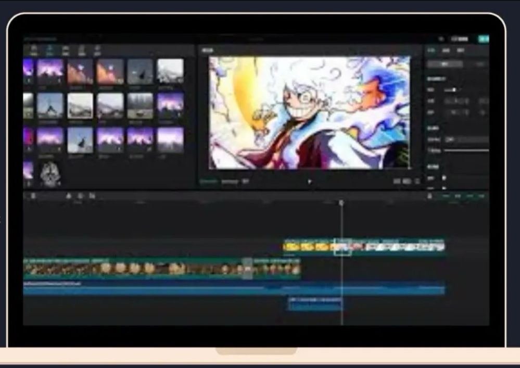Click the microphone record icon above the timeline

429,196
